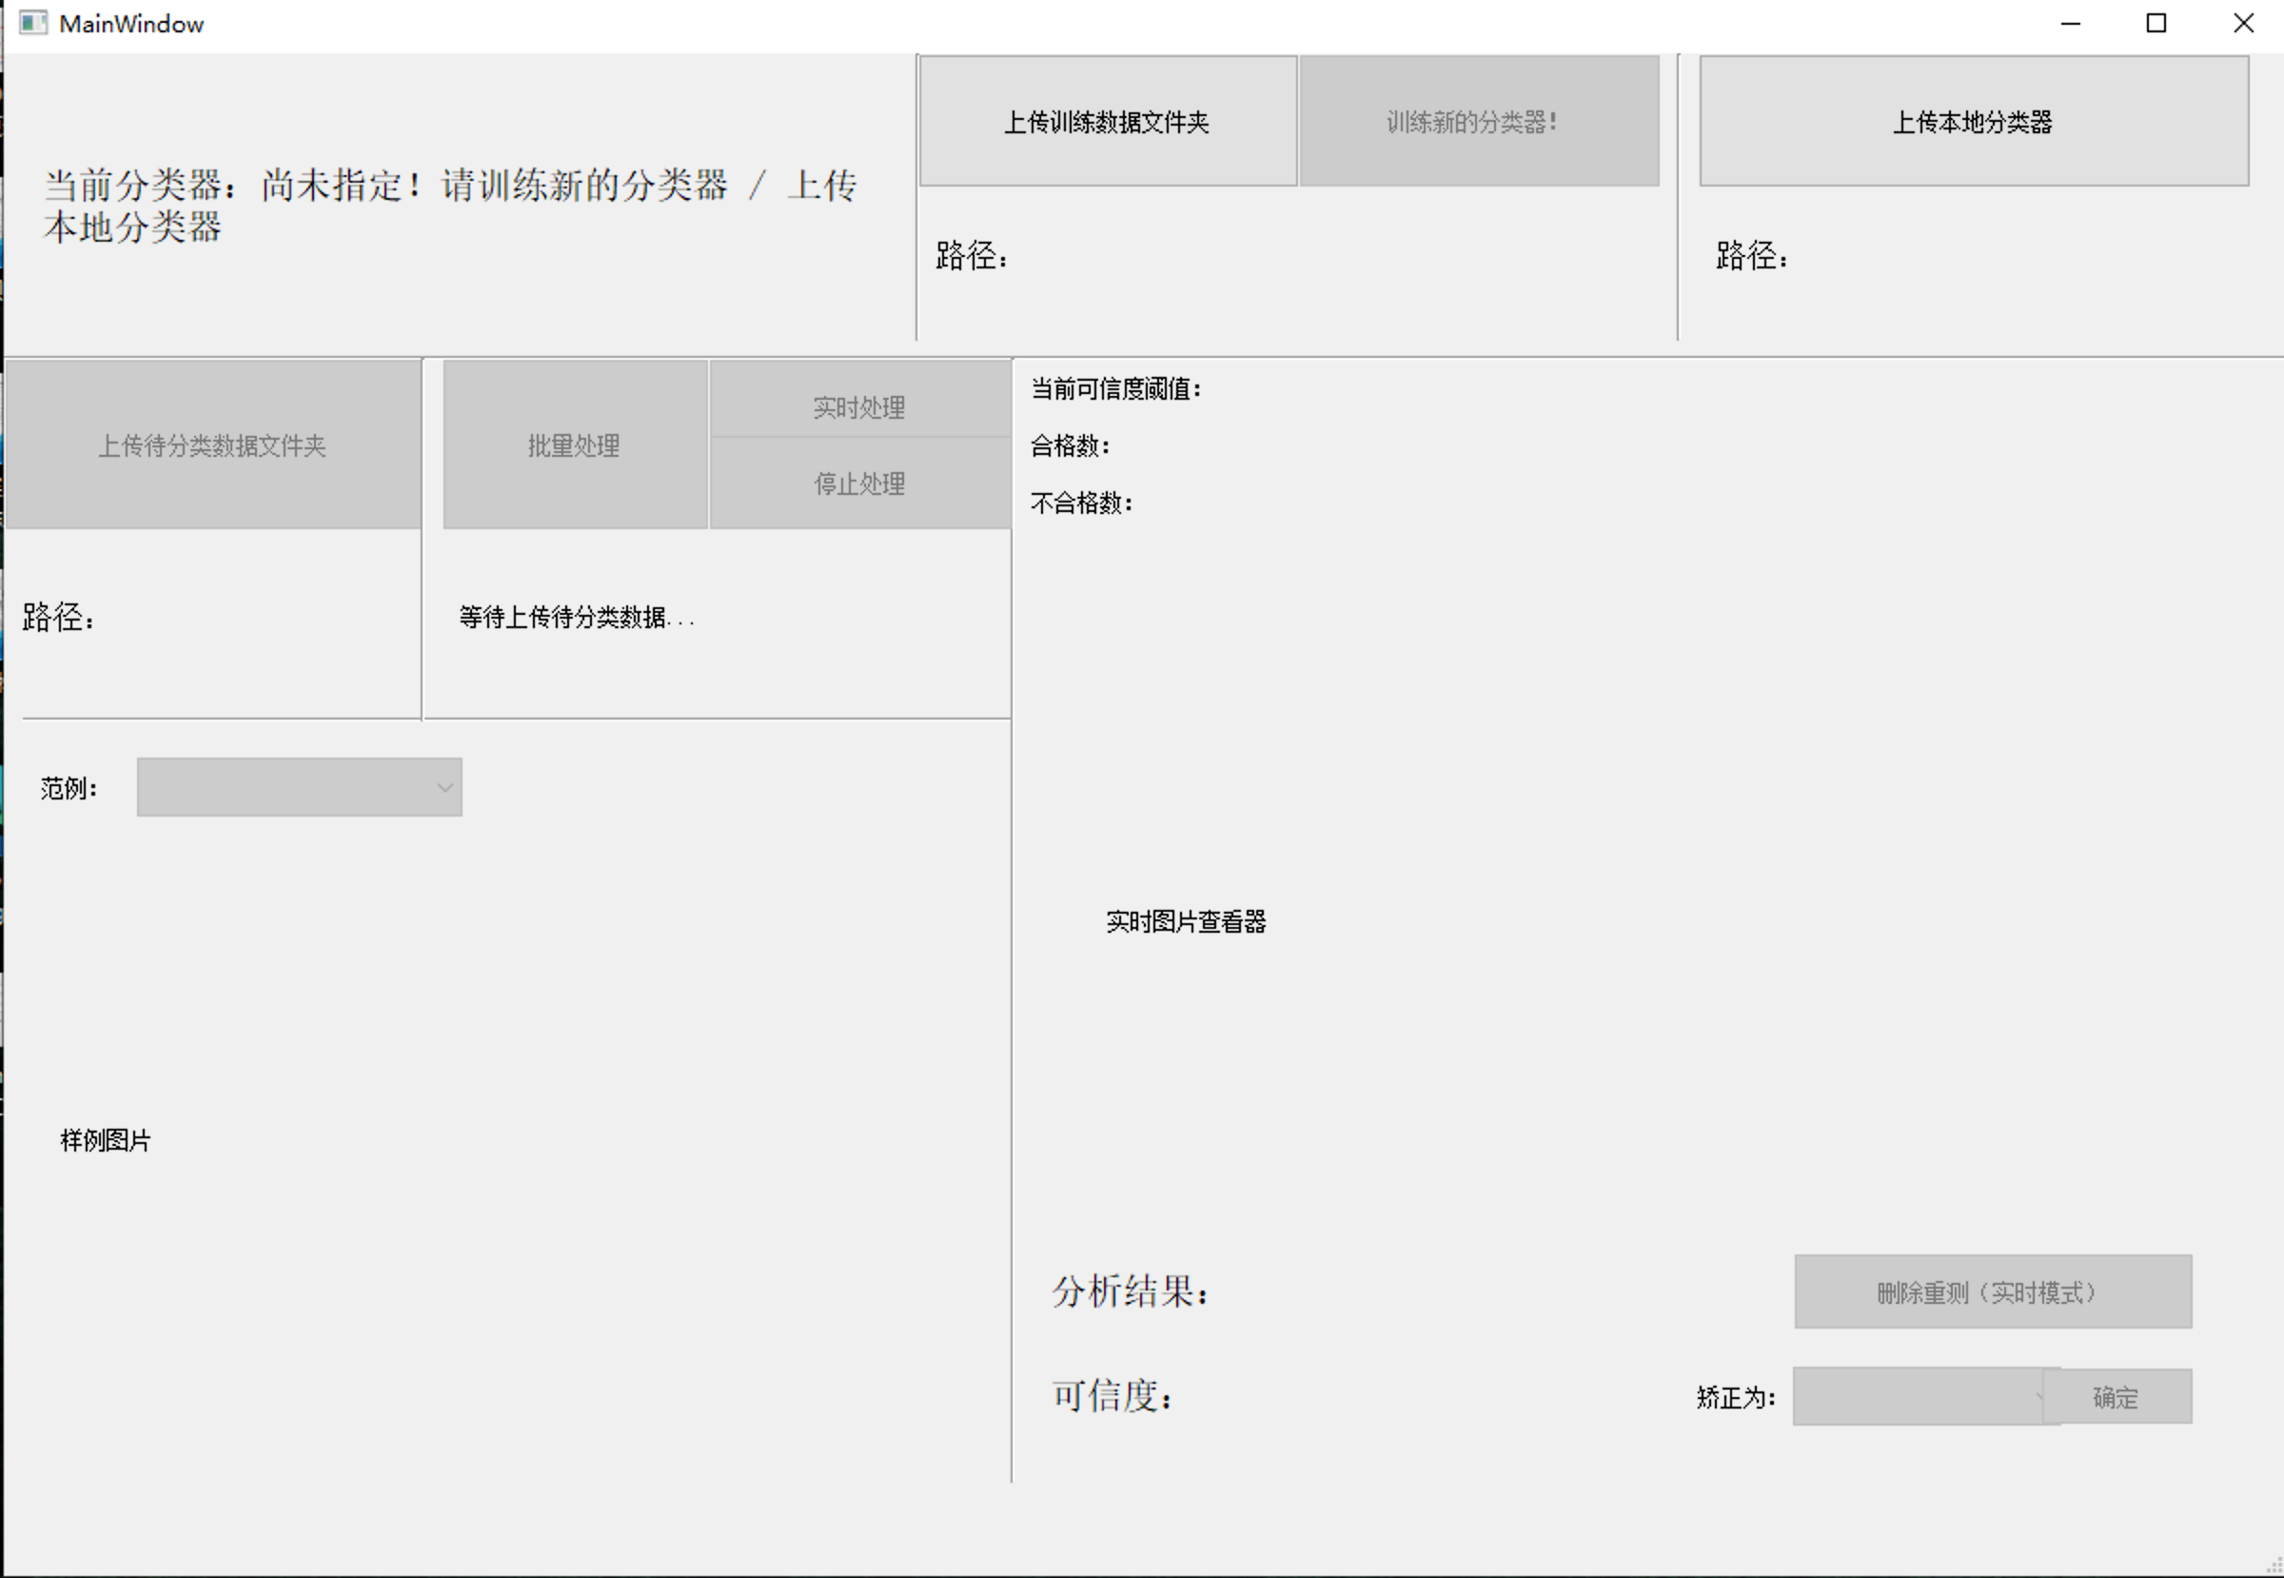Click 停止处理 to stop processing
This screenshot has width=2284, height=1578.
858,483
